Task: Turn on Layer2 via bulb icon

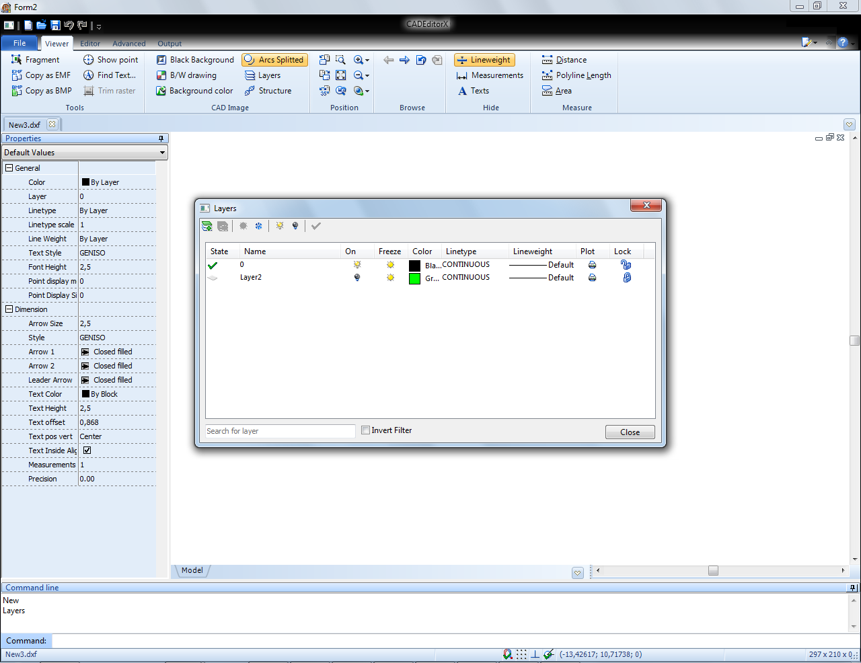Action: [357, 277]
